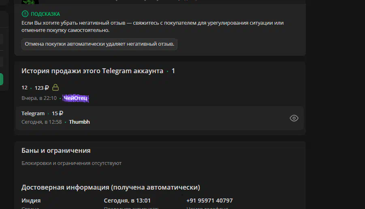365x209 pixels.
Task: Click the last activity value 'Сегодня, в 13:01'
Action: (127, 201)
